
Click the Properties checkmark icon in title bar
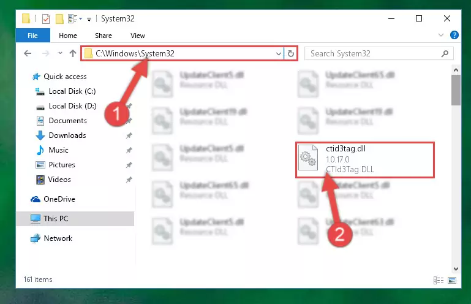click(46, 19)
